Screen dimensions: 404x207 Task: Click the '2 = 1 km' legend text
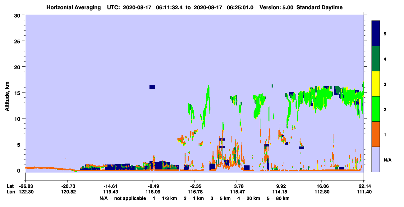(194, 198)
